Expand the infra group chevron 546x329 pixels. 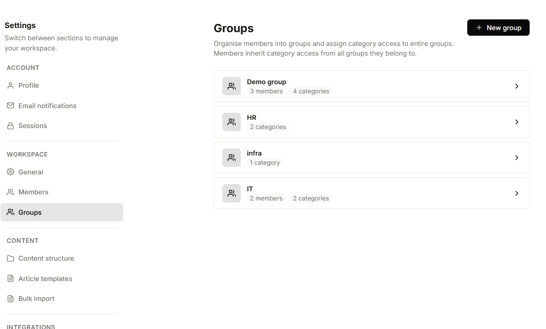pos(517,158)
